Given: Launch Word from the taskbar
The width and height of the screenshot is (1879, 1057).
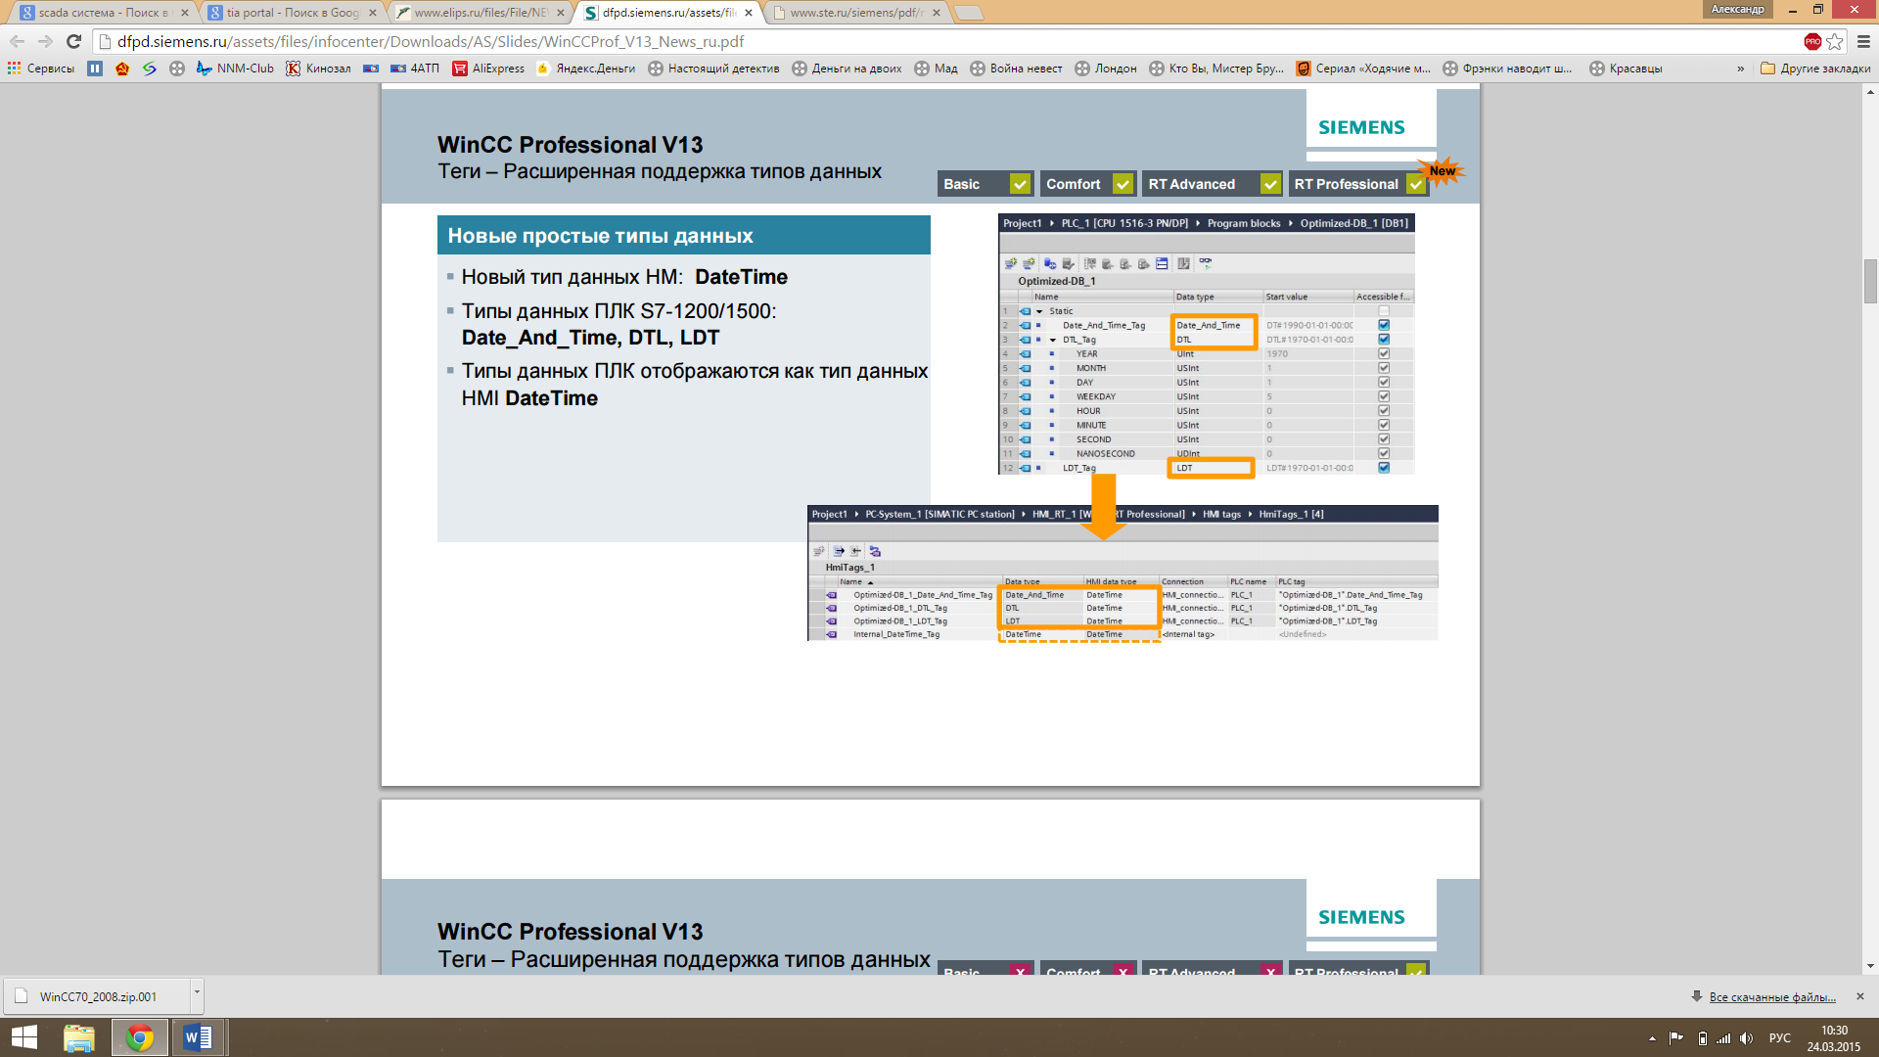Looking at the screenshot, I should point(198,1037).
